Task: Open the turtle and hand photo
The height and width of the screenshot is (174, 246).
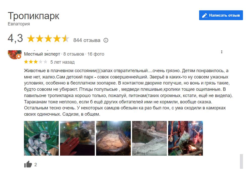Action: (x=77, y=138)
